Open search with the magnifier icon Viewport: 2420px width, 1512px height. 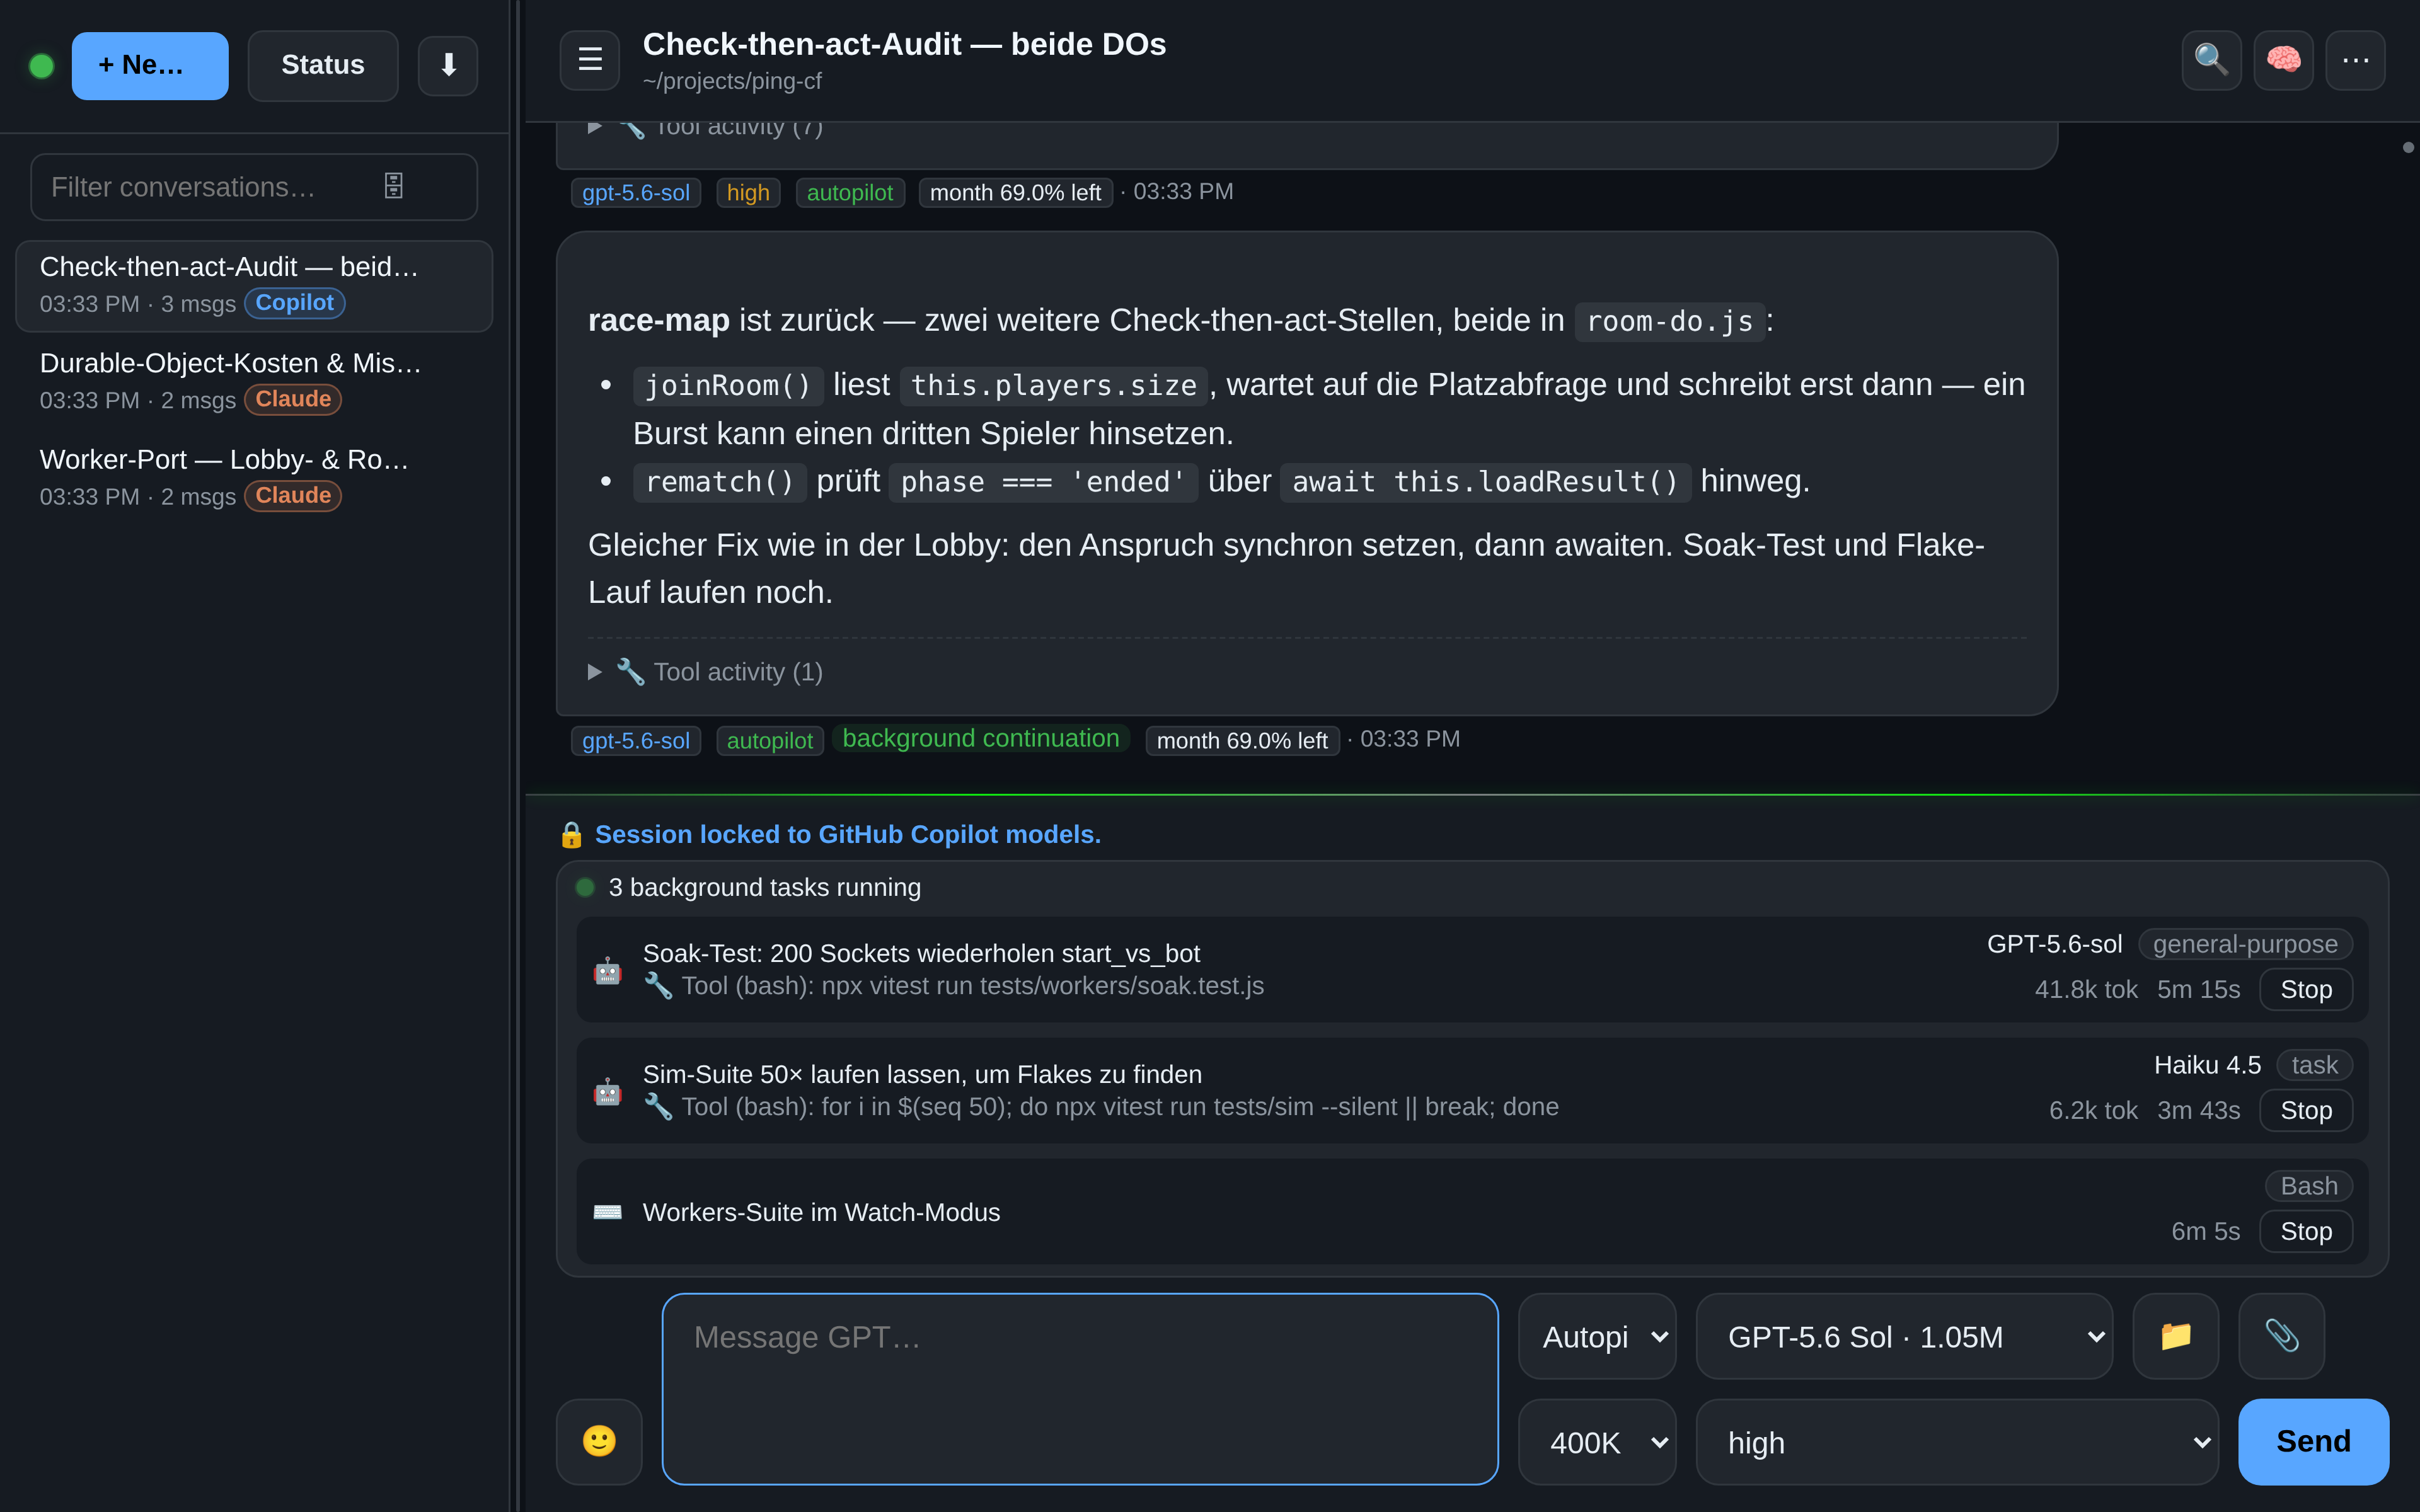tap(2211, 60)
